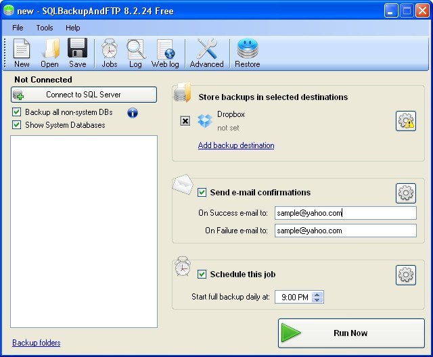
Task: Click inside the empty database list box
Action: (x=84, y=231)
